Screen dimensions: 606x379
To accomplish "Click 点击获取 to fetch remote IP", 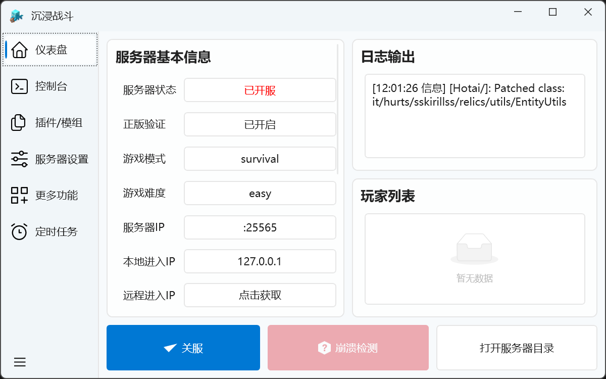I will click(260, 295).
